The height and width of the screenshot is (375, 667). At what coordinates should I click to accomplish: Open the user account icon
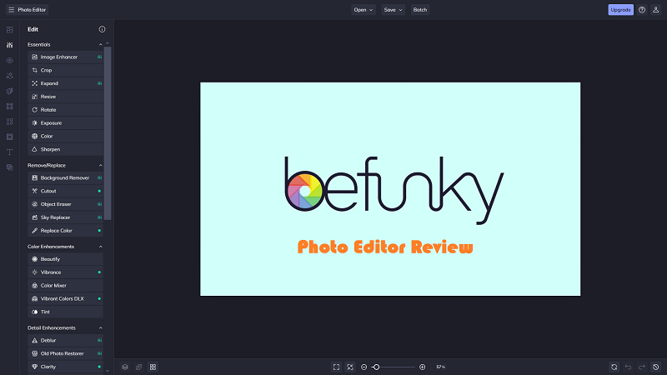tap(655, 10)
